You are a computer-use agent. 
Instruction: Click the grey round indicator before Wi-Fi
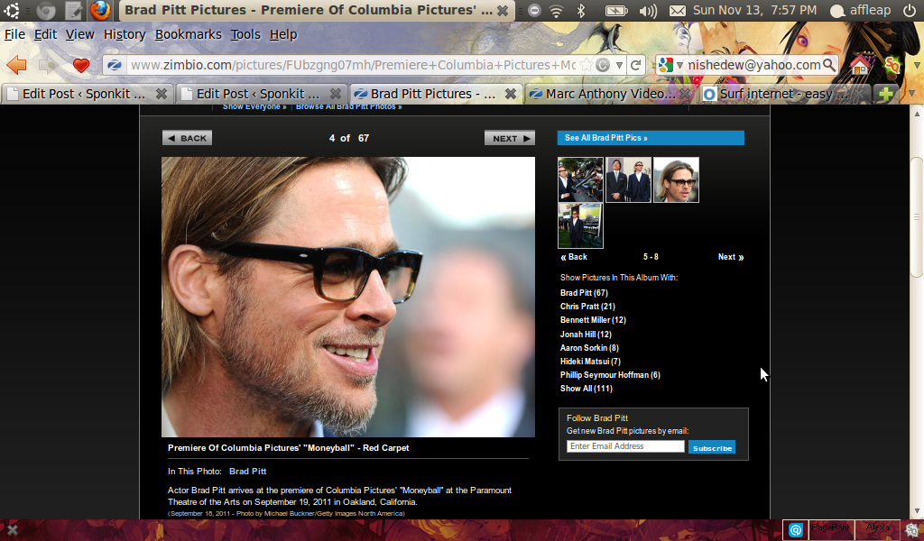(534, 11)
